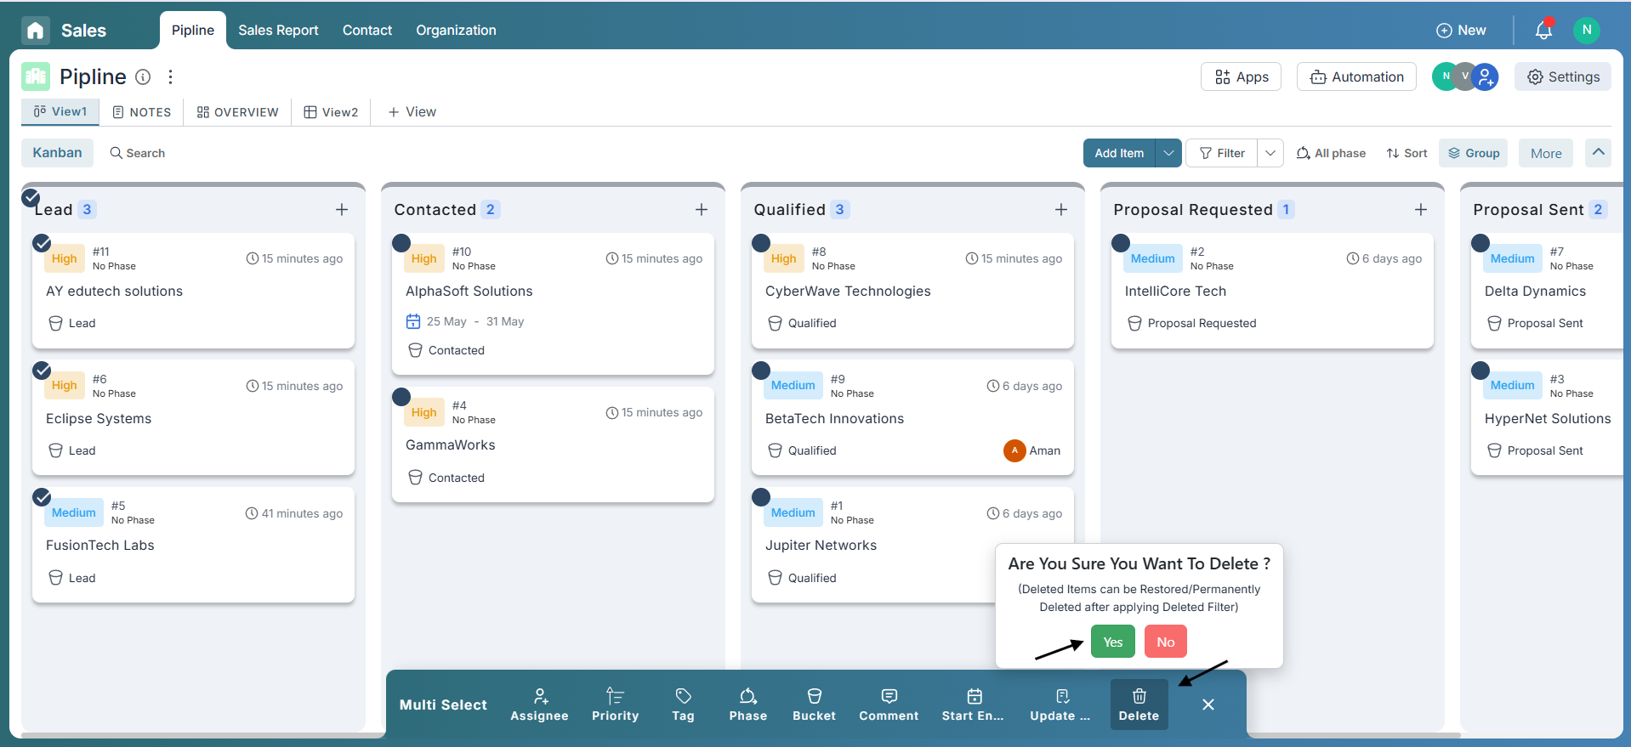Click the New button
1631x747 pixels.
click(1461, 31)
